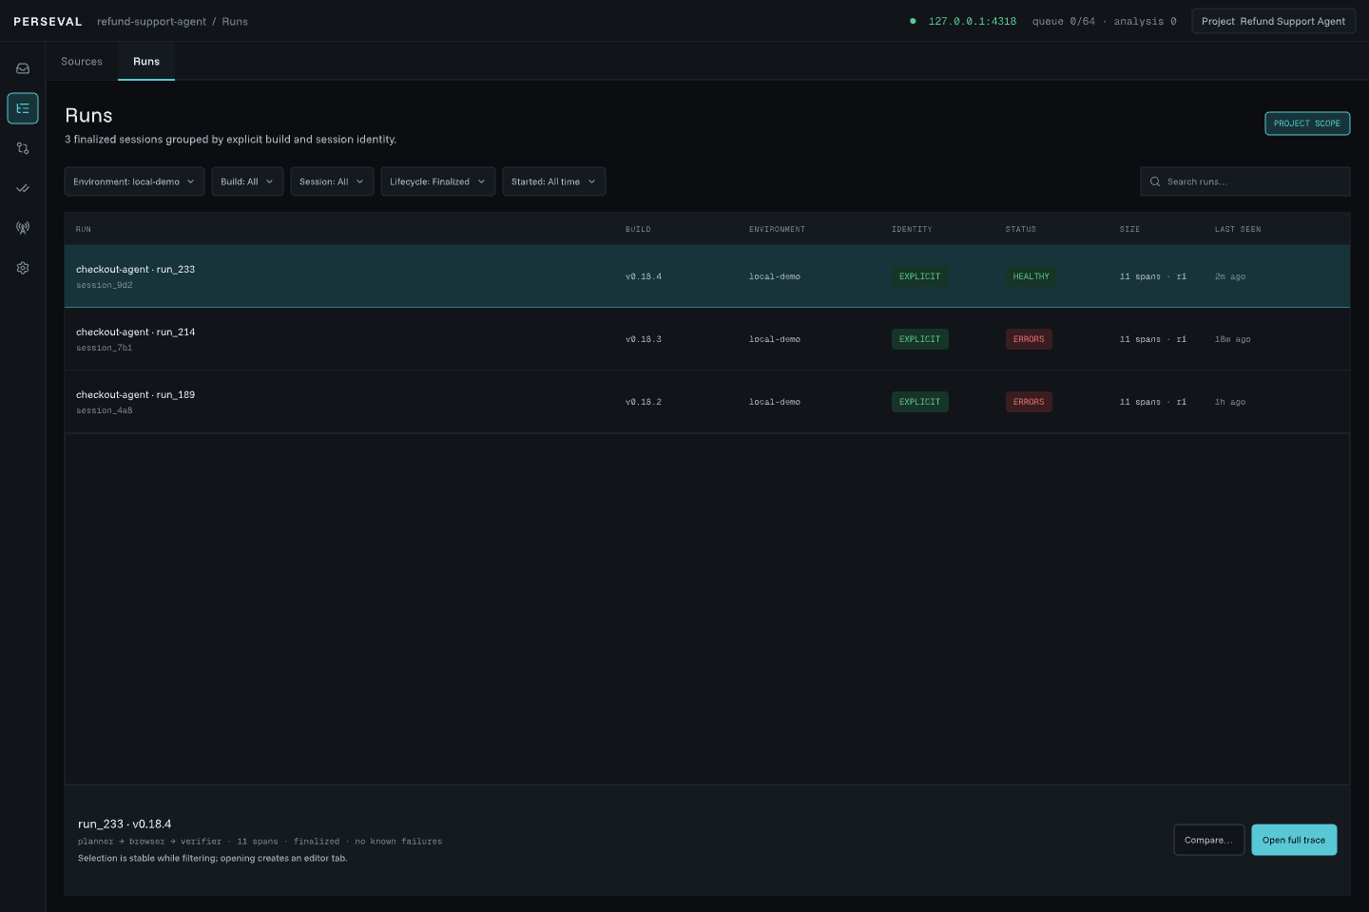Open the Lifecycle: Finalized dropdown
The height and width of the screenshot is (912, 1369).
click(438, 181)
